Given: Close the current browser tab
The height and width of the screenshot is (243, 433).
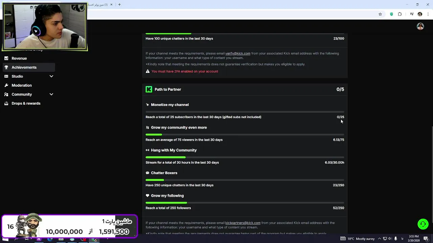Looking at the screenshot, I should (x=111, y=5).
